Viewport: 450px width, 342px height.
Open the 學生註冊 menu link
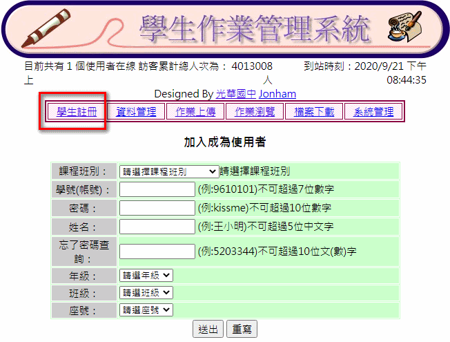click(77, 112)
